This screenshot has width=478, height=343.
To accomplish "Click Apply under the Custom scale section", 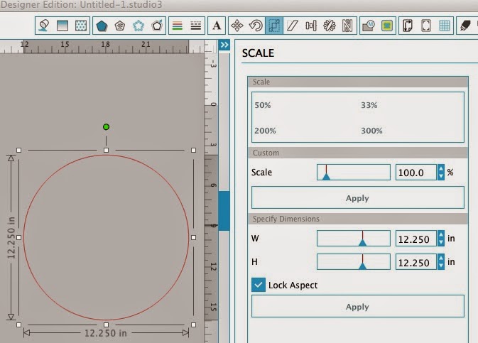I will 358,198.
